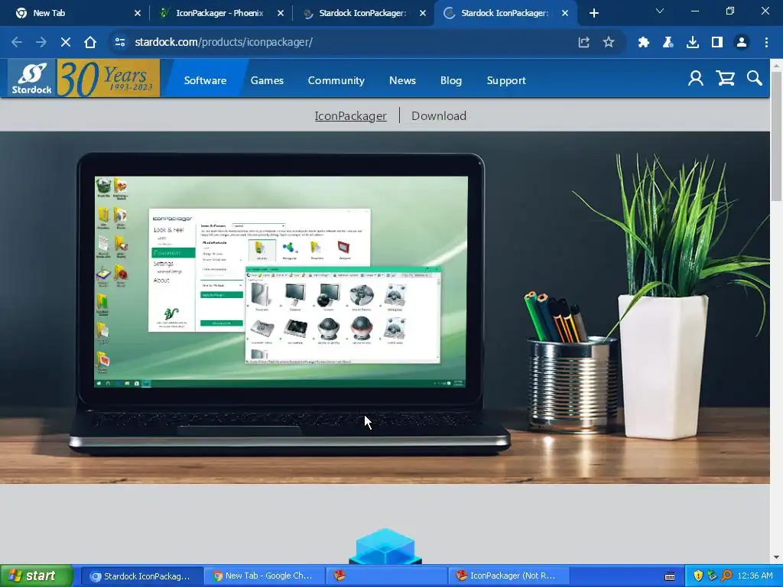Viewport: 783px width, 587px height.
Task: Click the page vertical scrollbar thumb
Action: (776, 135)
